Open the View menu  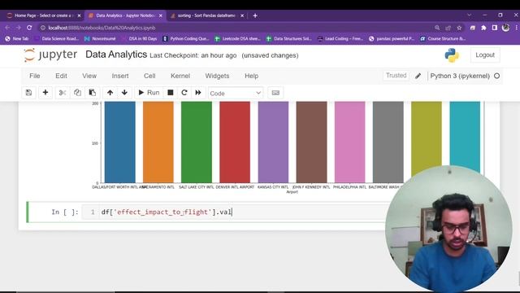pos(89,76)
